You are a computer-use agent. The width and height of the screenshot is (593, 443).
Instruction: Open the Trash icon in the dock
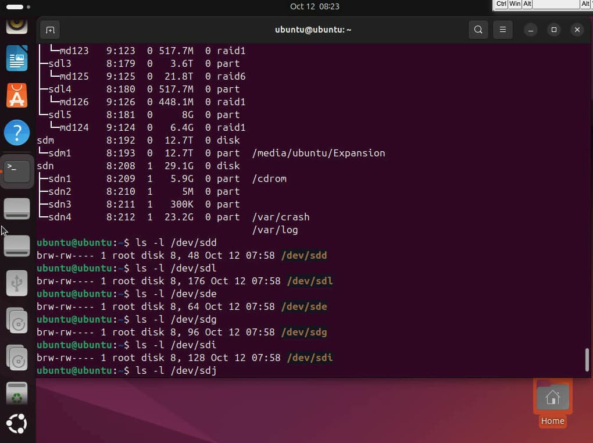coord(17,394)
